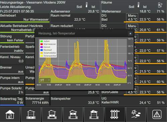Click the blue Rücklauf legend swatch
The image size is (167, 122).
click(x=41, y=50)
